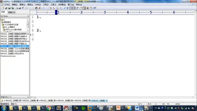Open the 帮助(H) menu
This screenshot has width=197, height=111.
79,5
